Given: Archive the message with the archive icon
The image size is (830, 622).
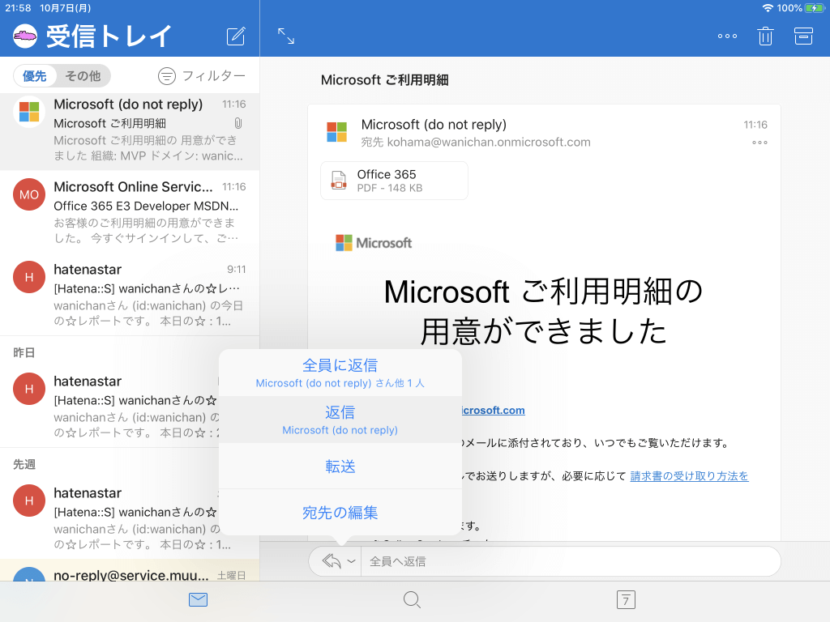Looking at the screenshot, I should 803,36.
